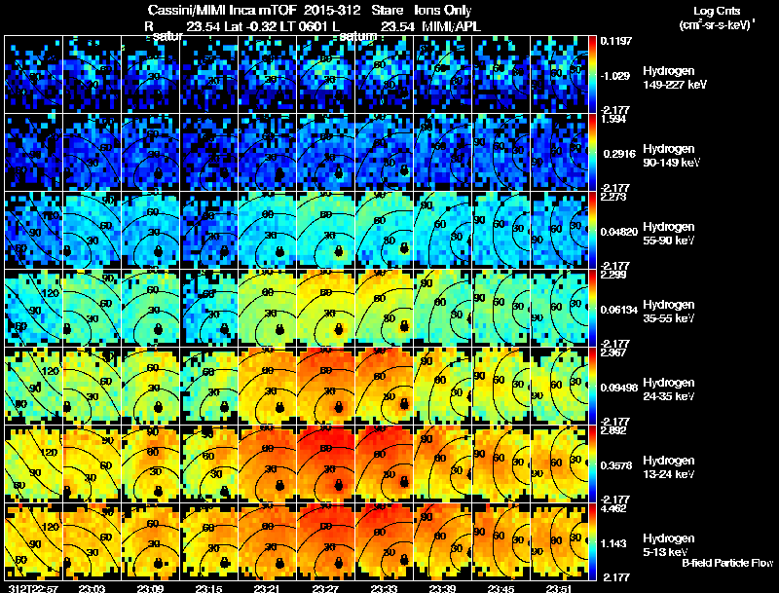Viewport: 779px width, 593px height.
Task: Click the color scale beside Hydrogen 149-227 keV
Action: 592,75
